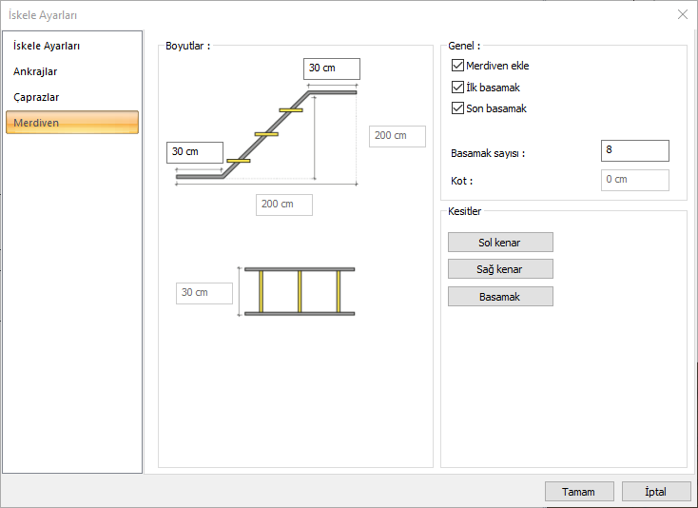The image size is (698, 508).
Task: Click the stair length 200 cm field
Action: click(x=284, y=205)
